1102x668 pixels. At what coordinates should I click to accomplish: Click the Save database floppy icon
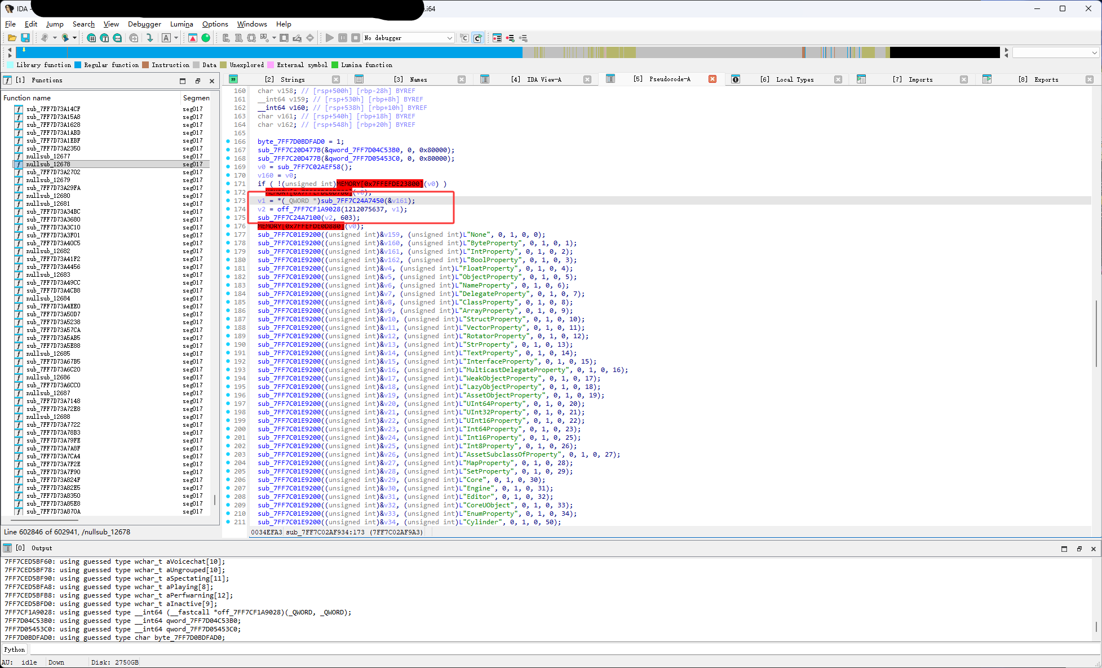point(25,38)
